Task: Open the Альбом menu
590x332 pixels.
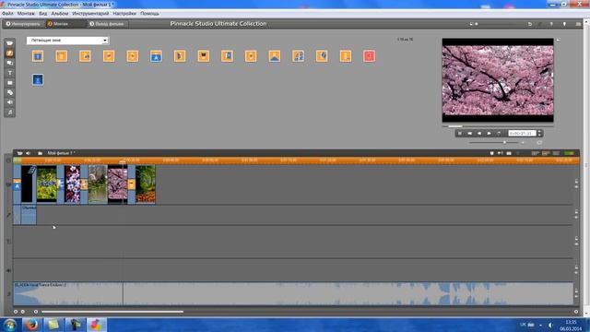Action: [x=60, y=14]
